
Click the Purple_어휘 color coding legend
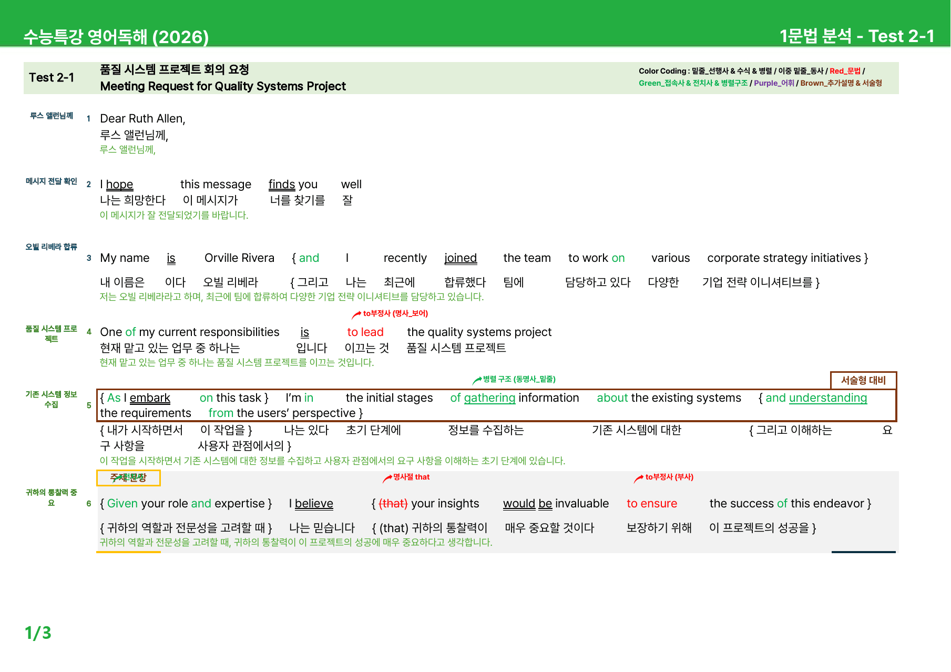click(x=774, y=83)
